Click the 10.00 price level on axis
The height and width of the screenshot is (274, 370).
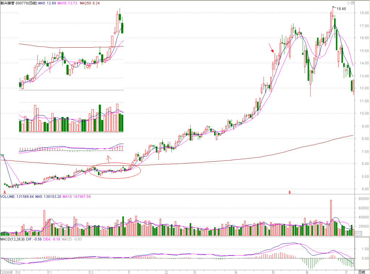(364, 113)
